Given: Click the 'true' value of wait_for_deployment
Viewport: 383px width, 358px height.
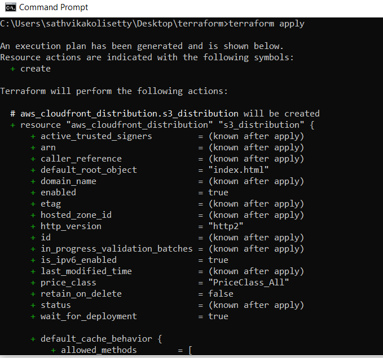Looking at the screenshot, I should 218,316.
